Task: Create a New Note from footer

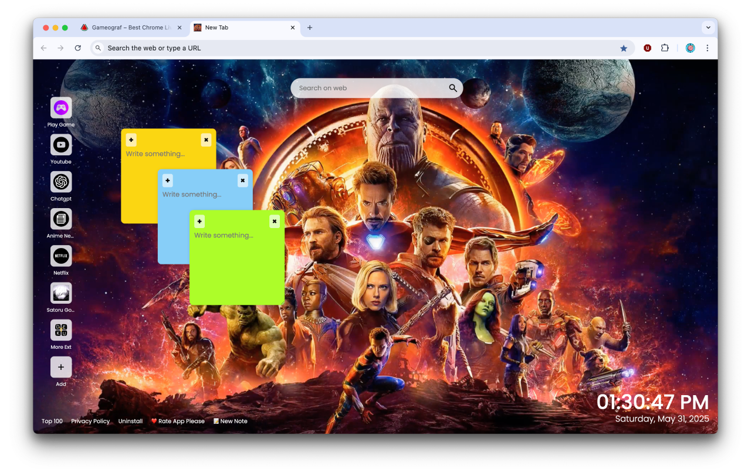Action: pos(230,421)
